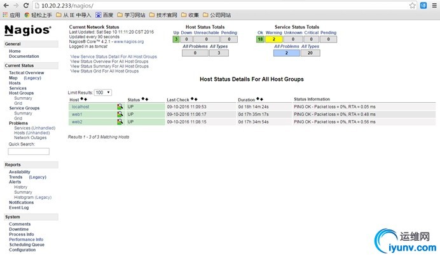Open Event Log link

pos(19,208)
